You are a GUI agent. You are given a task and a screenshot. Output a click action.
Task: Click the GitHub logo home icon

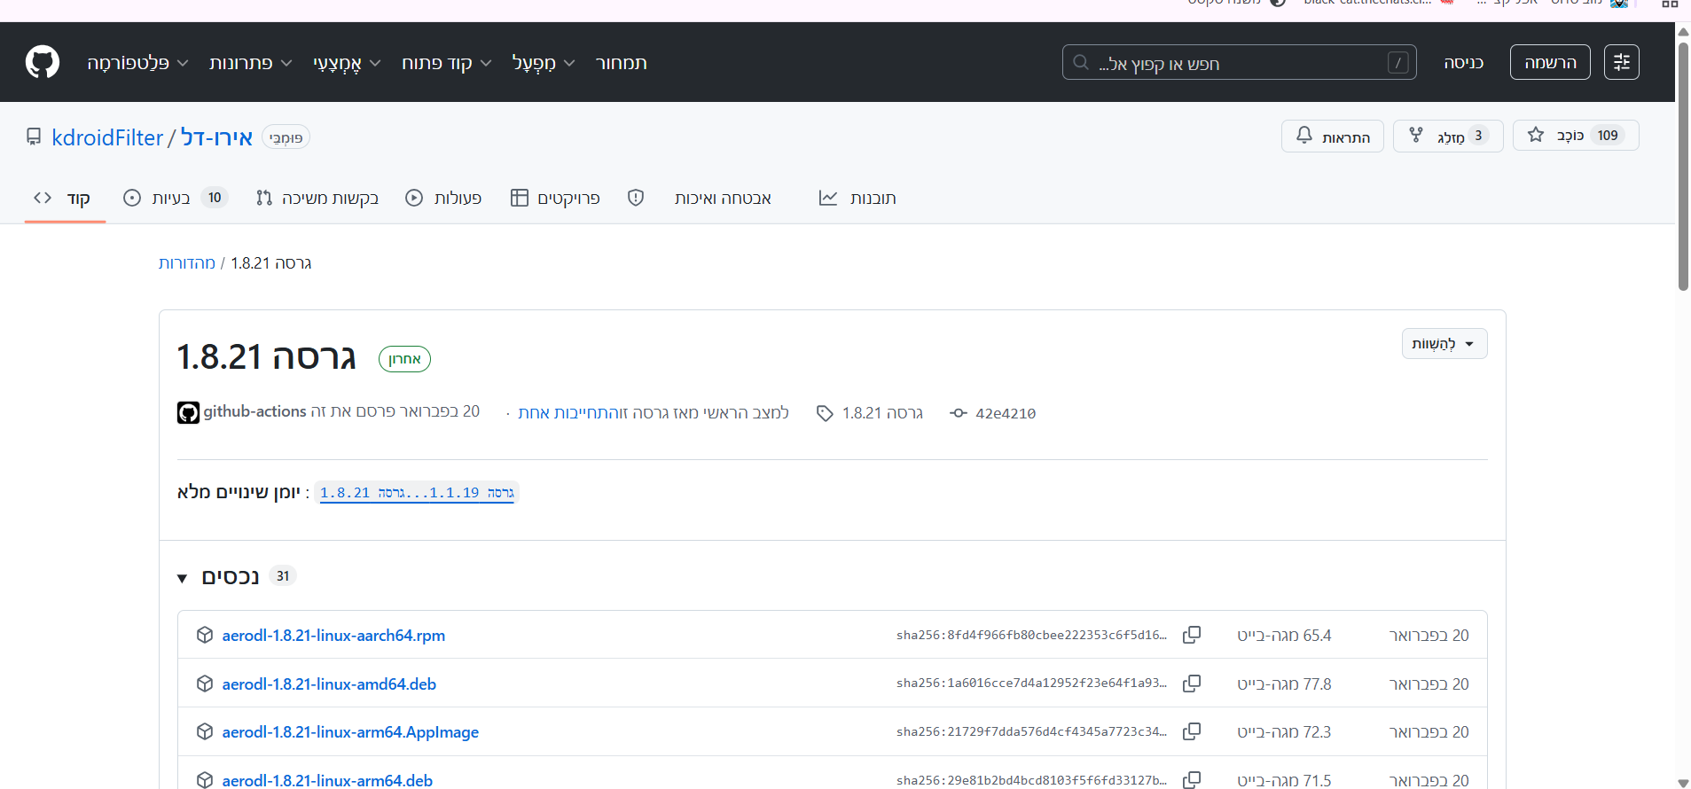(x=43, y=62)
